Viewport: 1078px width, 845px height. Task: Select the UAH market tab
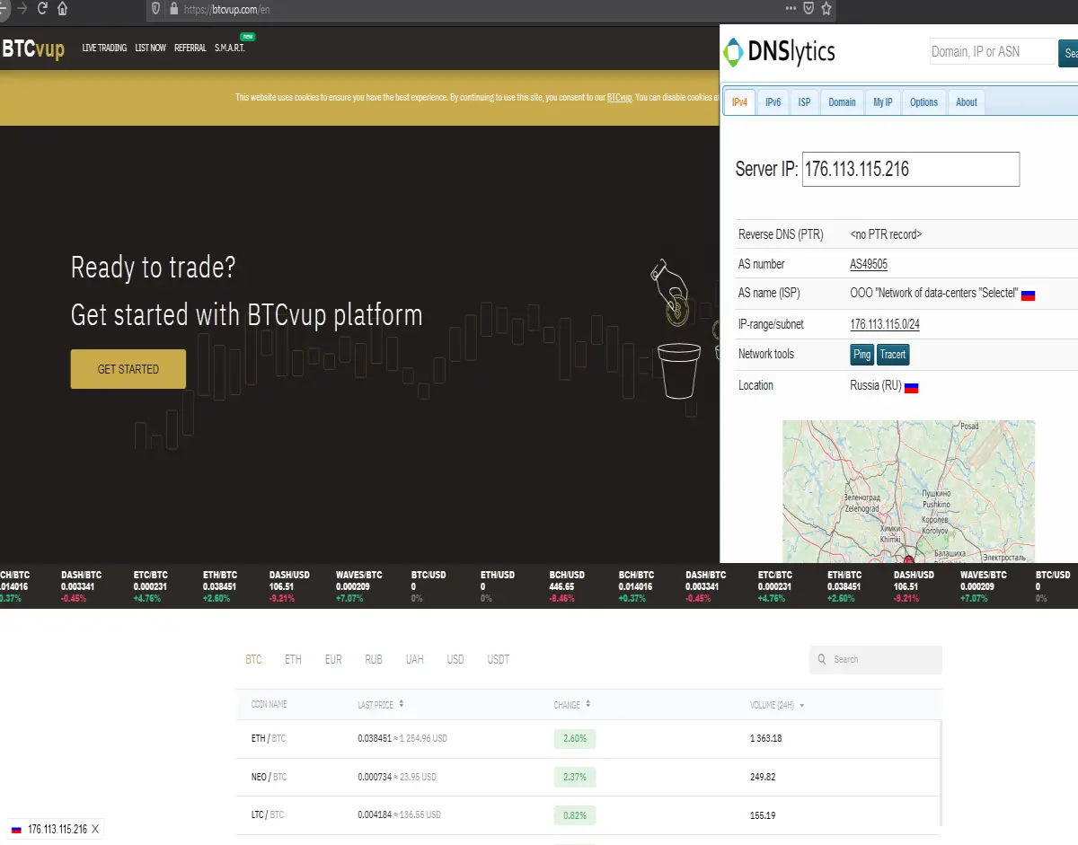[414, 659]
